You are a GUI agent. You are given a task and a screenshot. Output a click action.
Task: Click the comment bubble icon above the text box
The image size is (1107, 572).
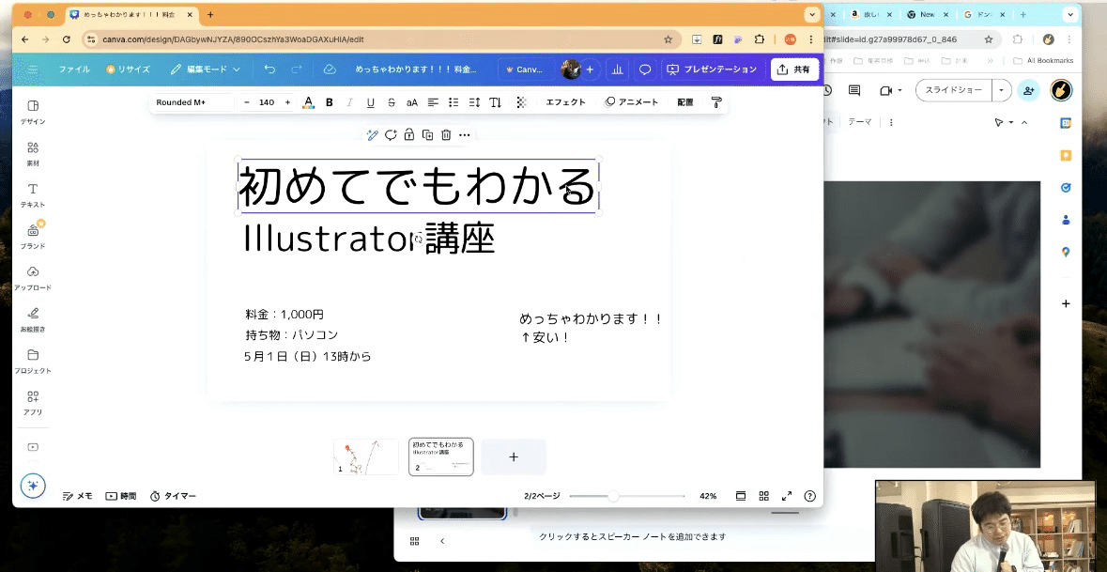coord(391,135)
